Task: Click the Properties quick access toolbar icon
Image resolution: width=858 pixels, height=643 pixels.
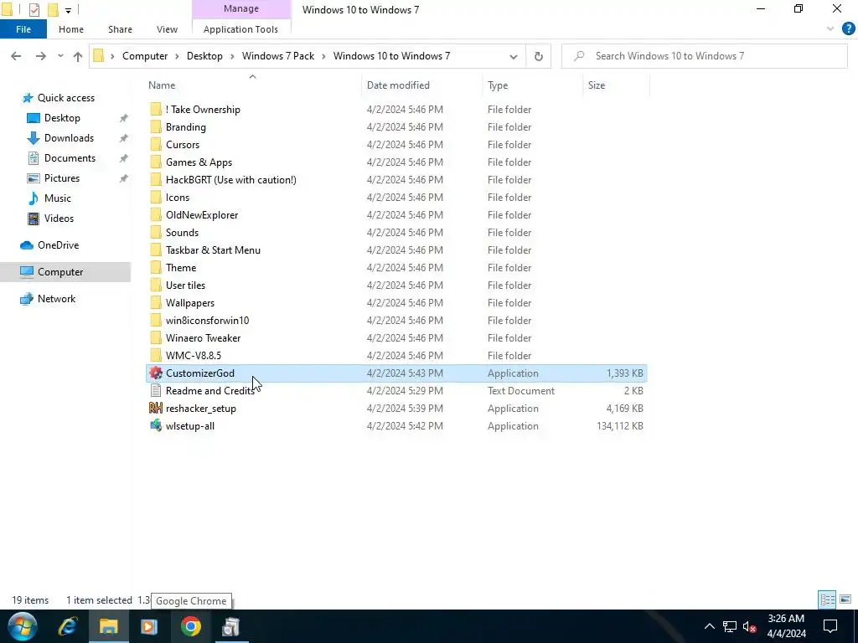Action: (34, 10)
